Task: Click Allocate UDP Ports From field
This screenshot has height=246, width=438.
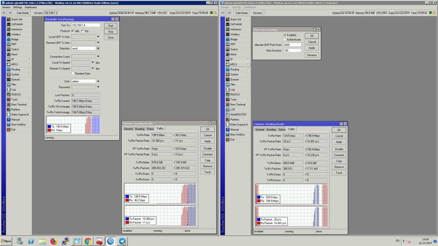Action: pos(292,45)
